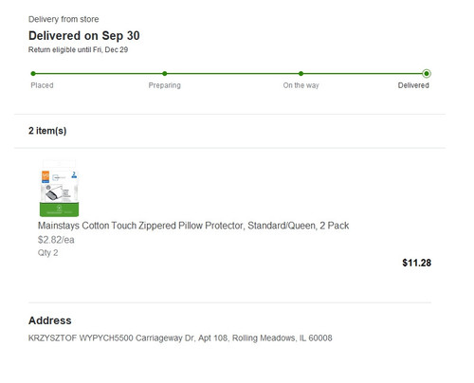Click the green delivery progress bar

(229, 74)
